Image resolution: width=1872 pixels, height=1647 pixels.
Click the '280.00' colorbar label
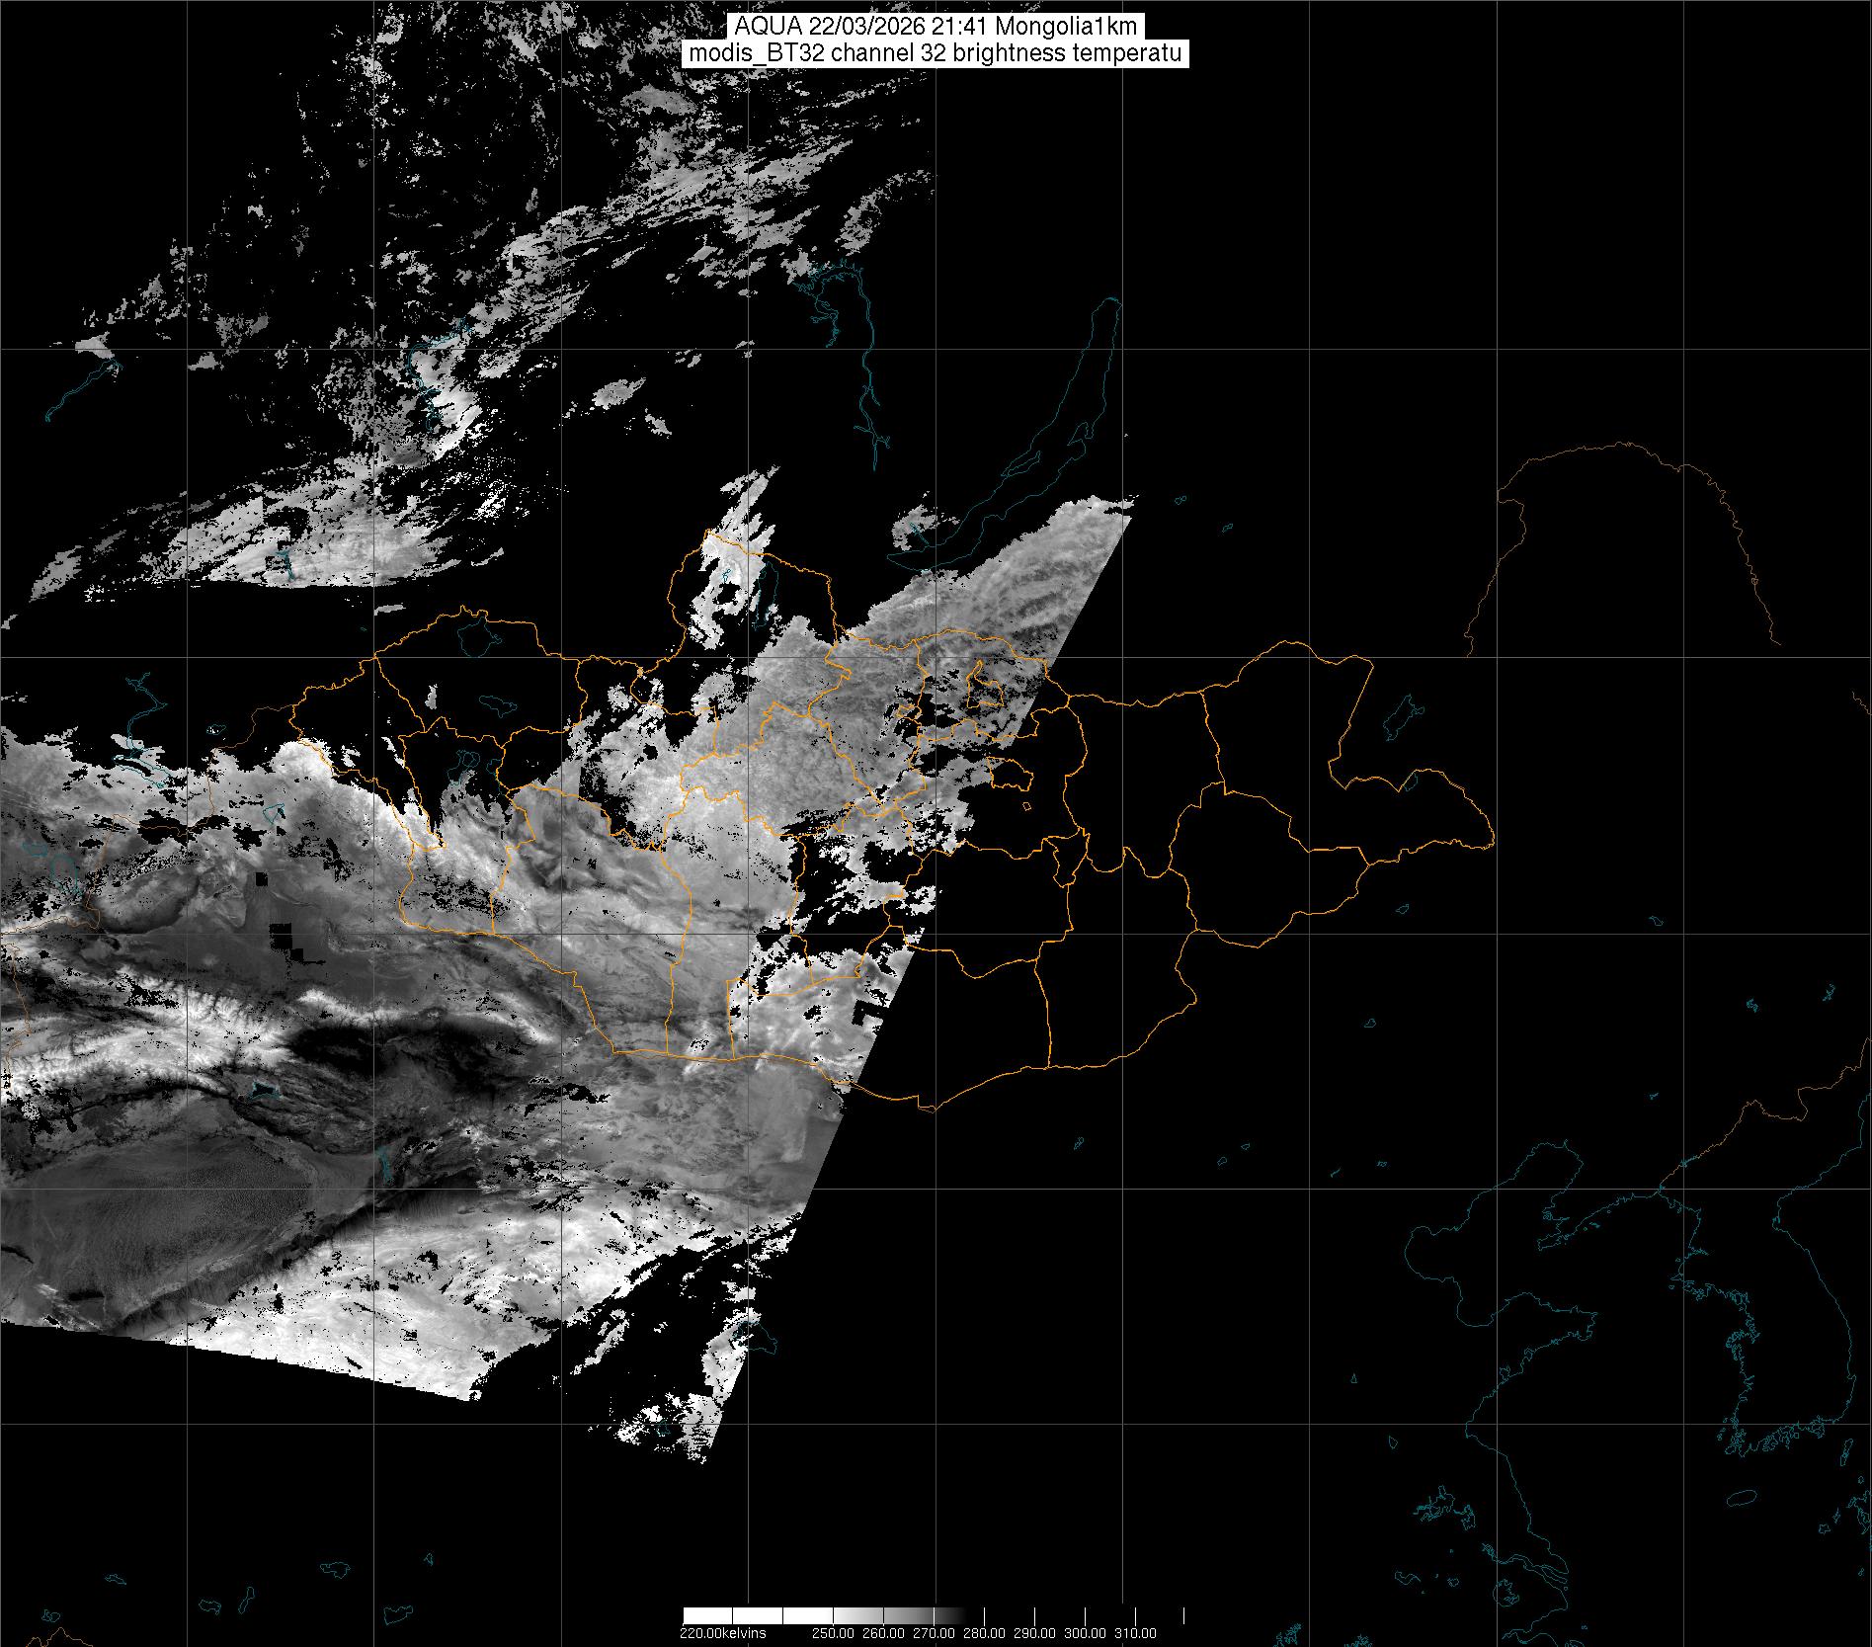(986, 1633)
